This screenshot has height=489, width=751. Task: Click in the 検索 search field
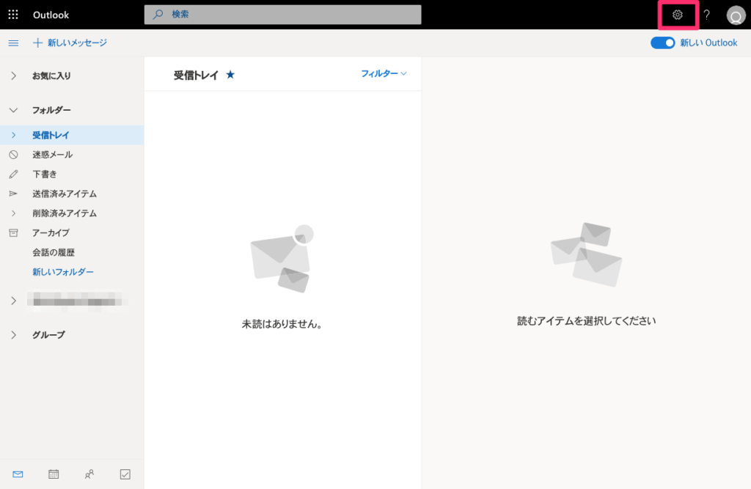(283, 15)
